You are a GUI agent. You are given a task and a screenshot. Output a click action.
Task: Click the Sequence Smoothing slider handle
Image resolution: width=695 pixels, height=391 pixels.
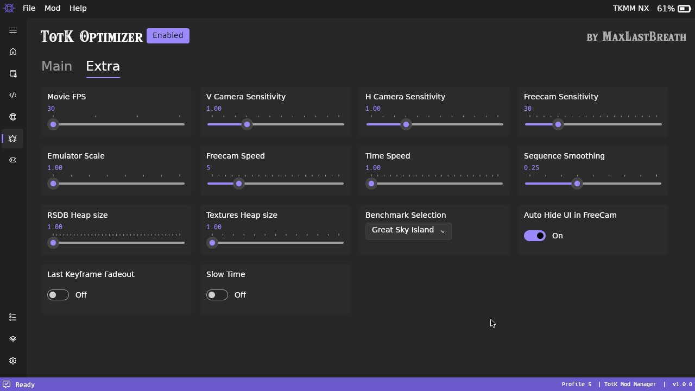[577, 184]
